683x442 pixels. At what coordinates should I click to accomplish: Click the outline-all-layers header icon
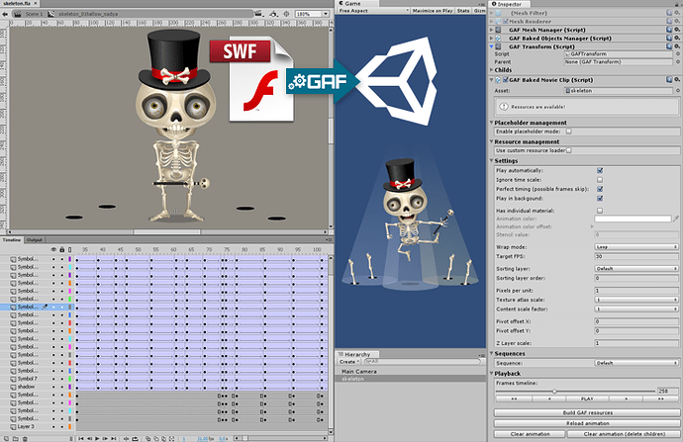tap(69, 250)
